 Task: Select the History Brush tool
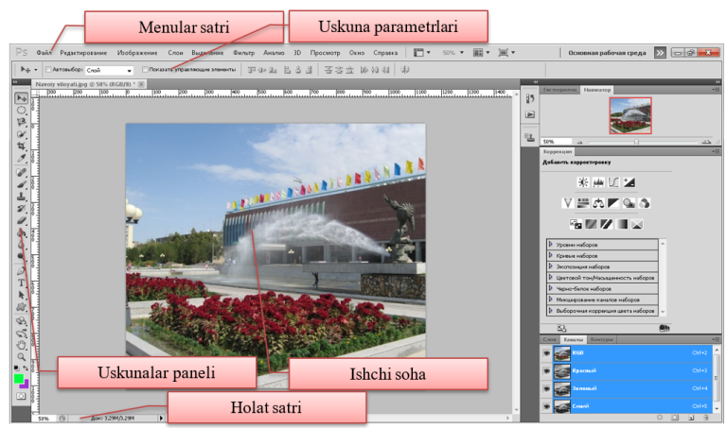22,209
